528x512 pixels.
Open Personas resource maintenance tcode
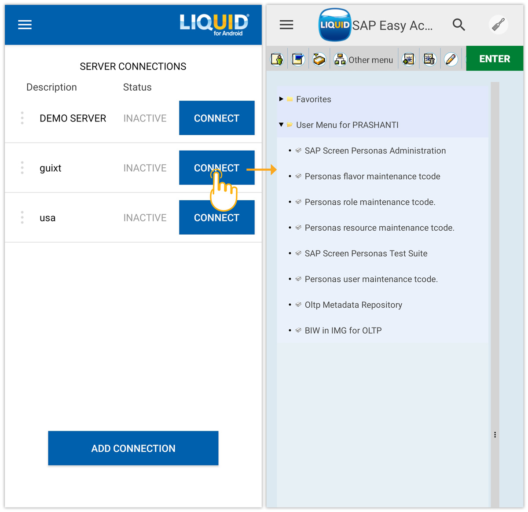[380, 228]
